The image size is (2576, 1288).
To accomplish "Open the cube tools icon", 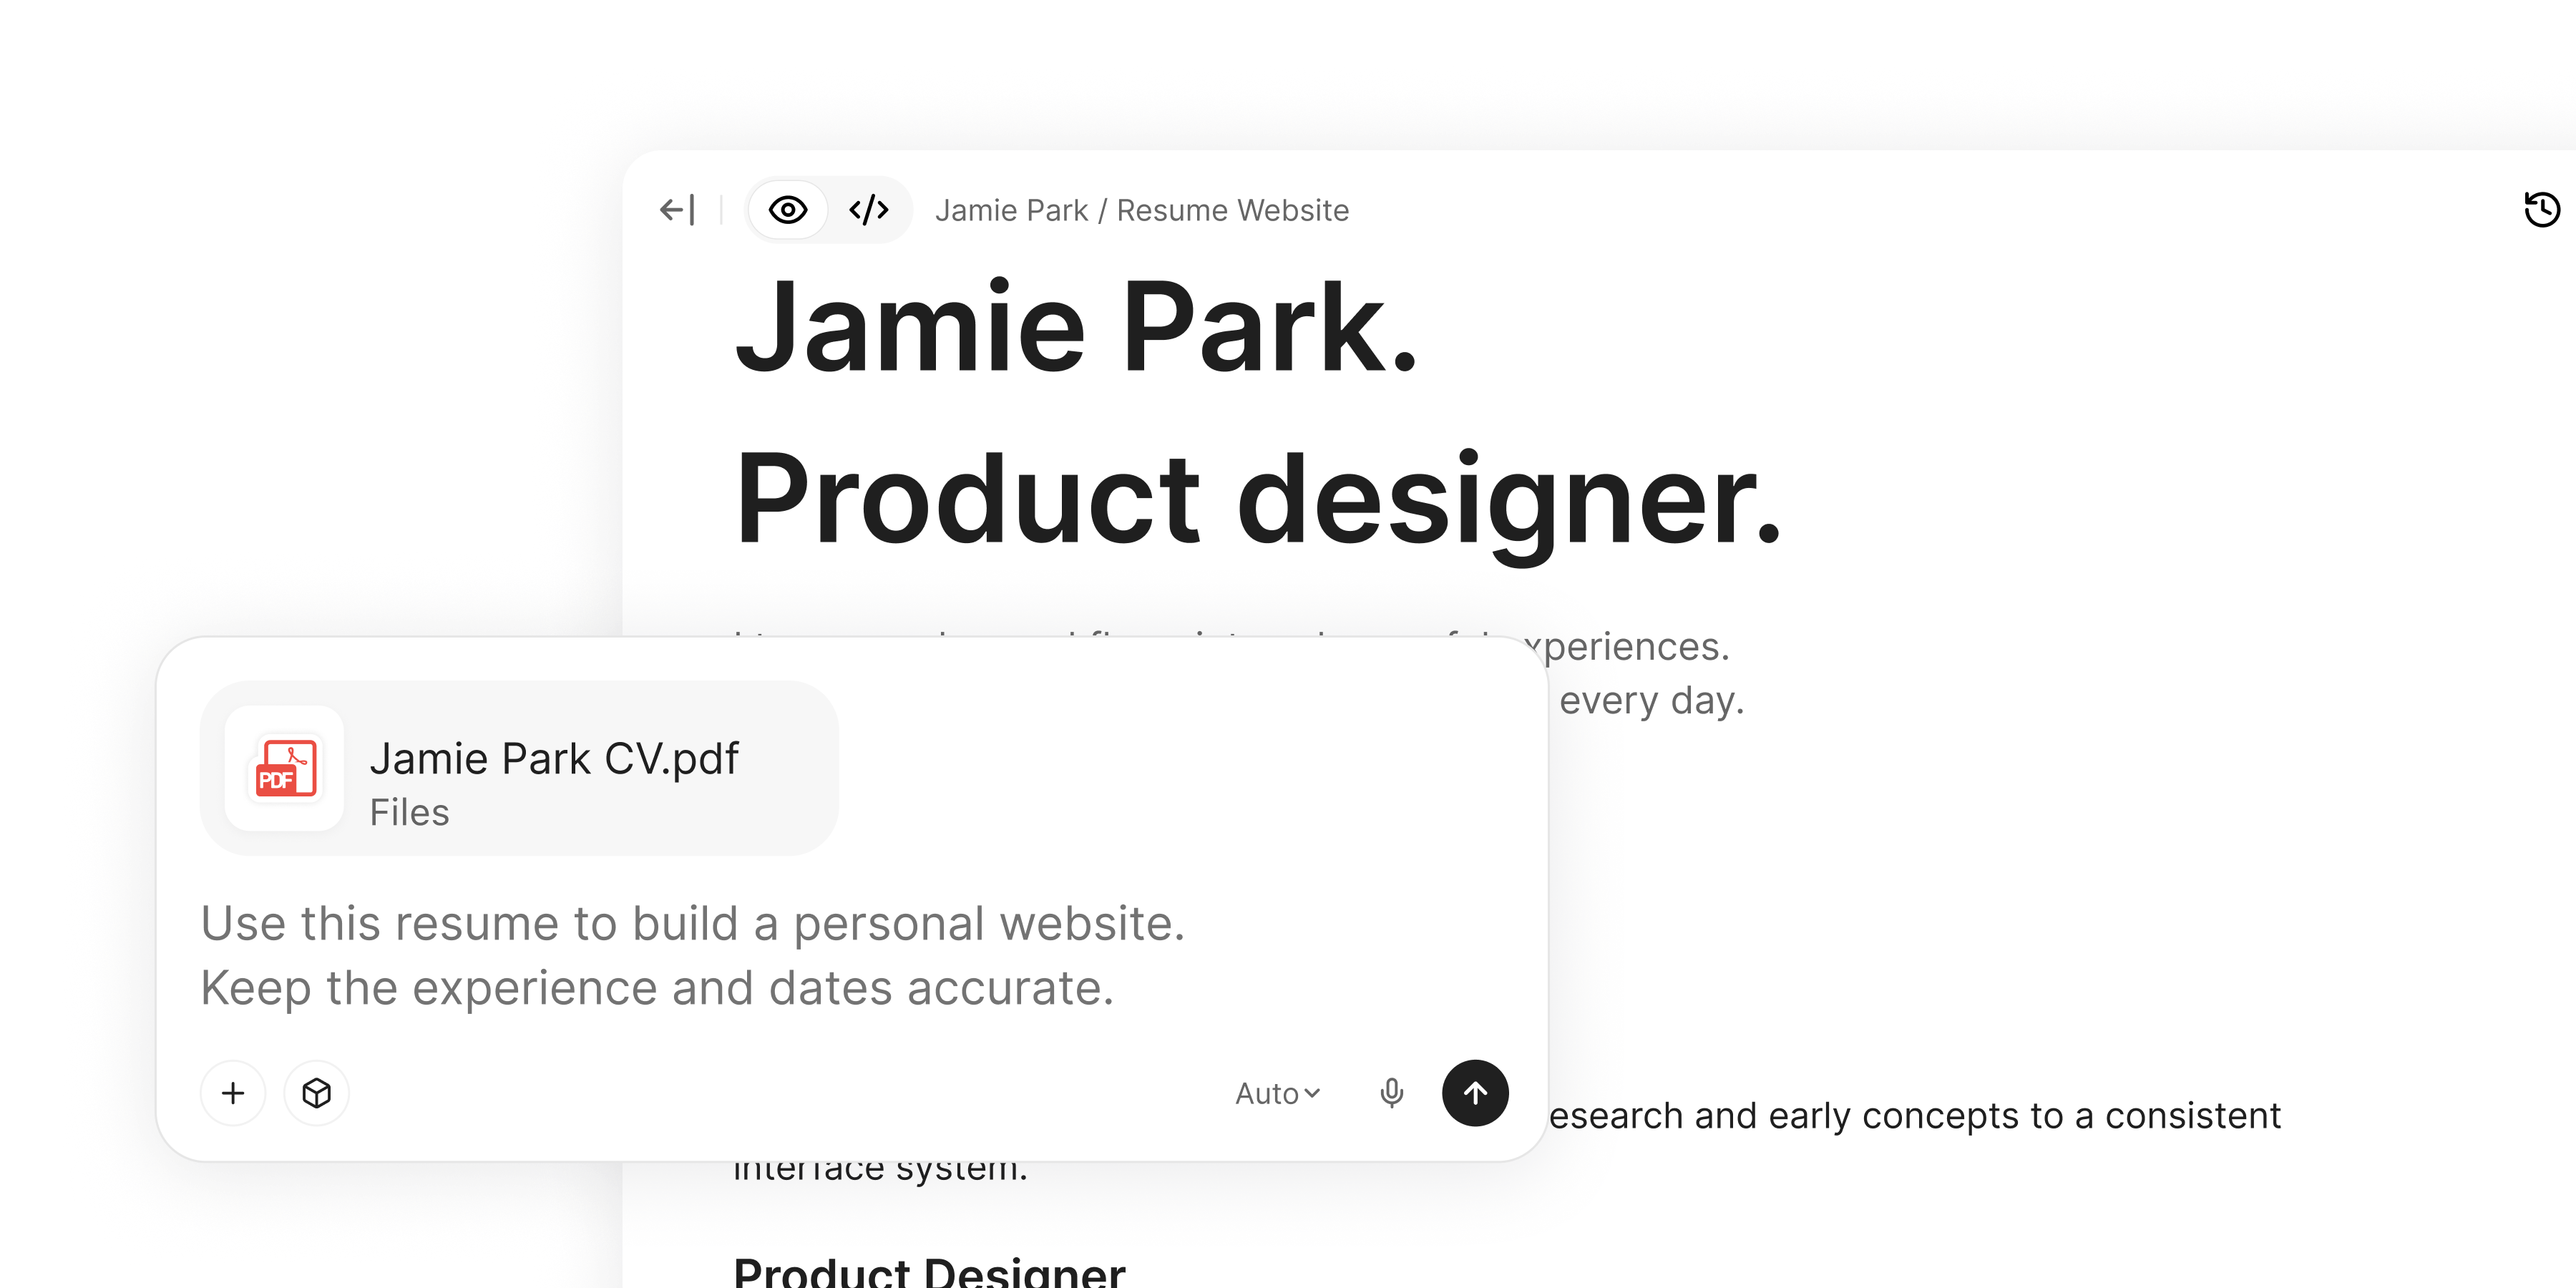I will 316,1093.
